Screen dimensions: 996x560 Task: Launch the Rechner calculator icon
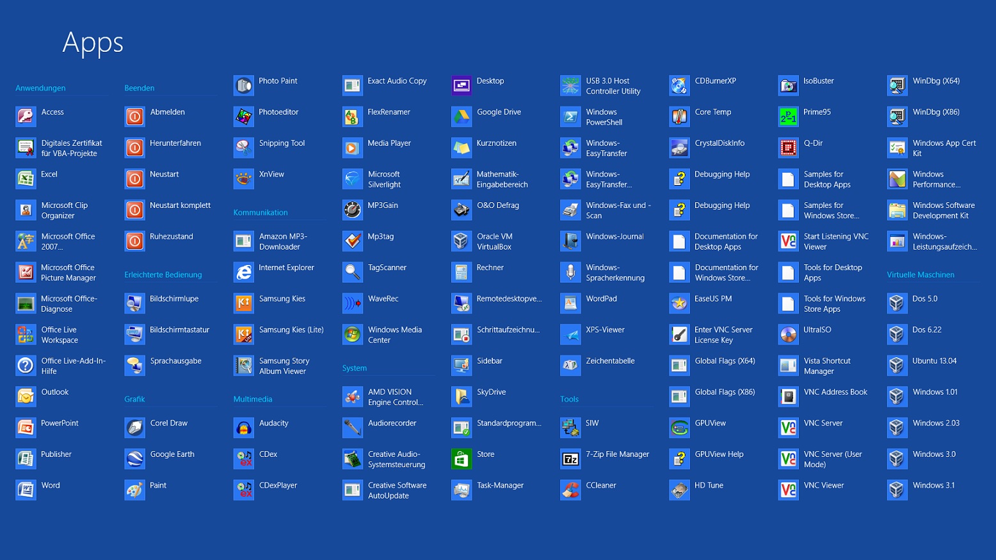point(462,272)
